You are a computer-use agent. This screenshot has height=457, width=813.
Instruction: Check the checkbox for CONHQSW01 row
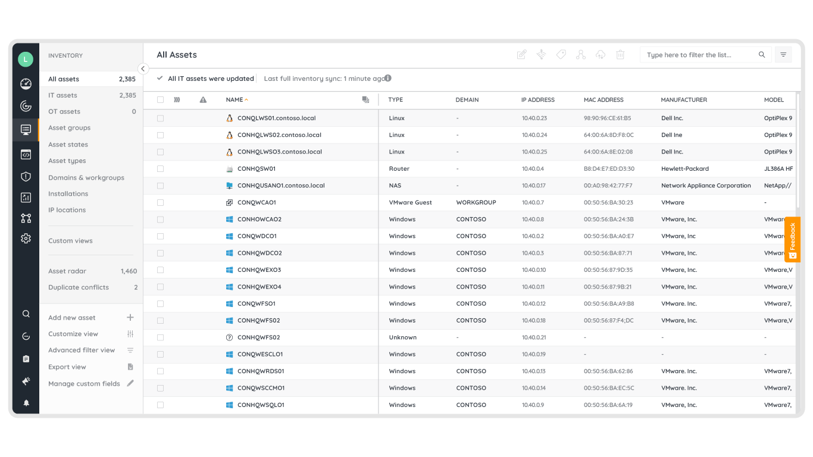[x=160, y=168]
